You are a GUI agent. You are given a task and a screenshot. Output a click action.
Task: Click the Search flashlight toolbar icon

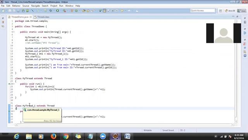click(x=92, y=11)
